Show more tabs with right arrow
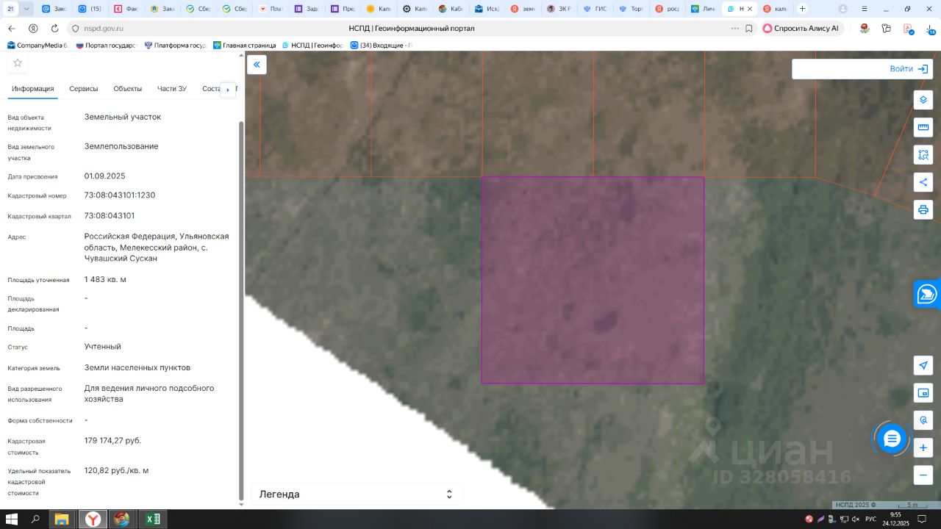Viewport: 941px width, 529px height. click(x=228, y=90)
